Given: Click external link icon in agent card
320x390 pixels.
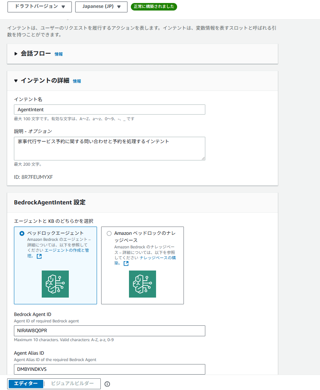Looking at the screenshot, I should (x=39, y=256).
